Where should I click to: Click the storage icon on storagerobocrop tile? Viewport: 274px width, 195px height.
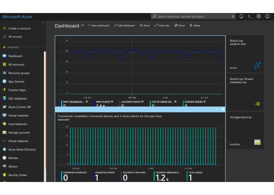click(257, 142)
